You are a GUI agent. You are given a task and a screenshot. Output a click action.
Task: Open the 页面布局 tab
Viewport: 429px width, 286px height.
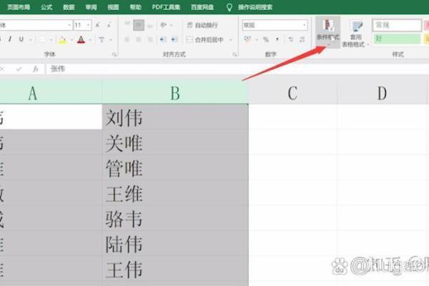[19, 7]
